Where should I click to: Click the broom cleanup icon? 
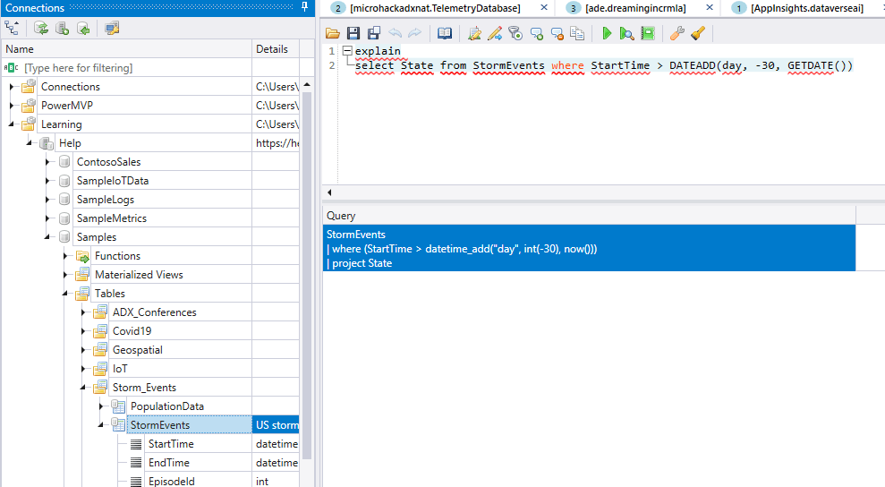tap(698, 33)
